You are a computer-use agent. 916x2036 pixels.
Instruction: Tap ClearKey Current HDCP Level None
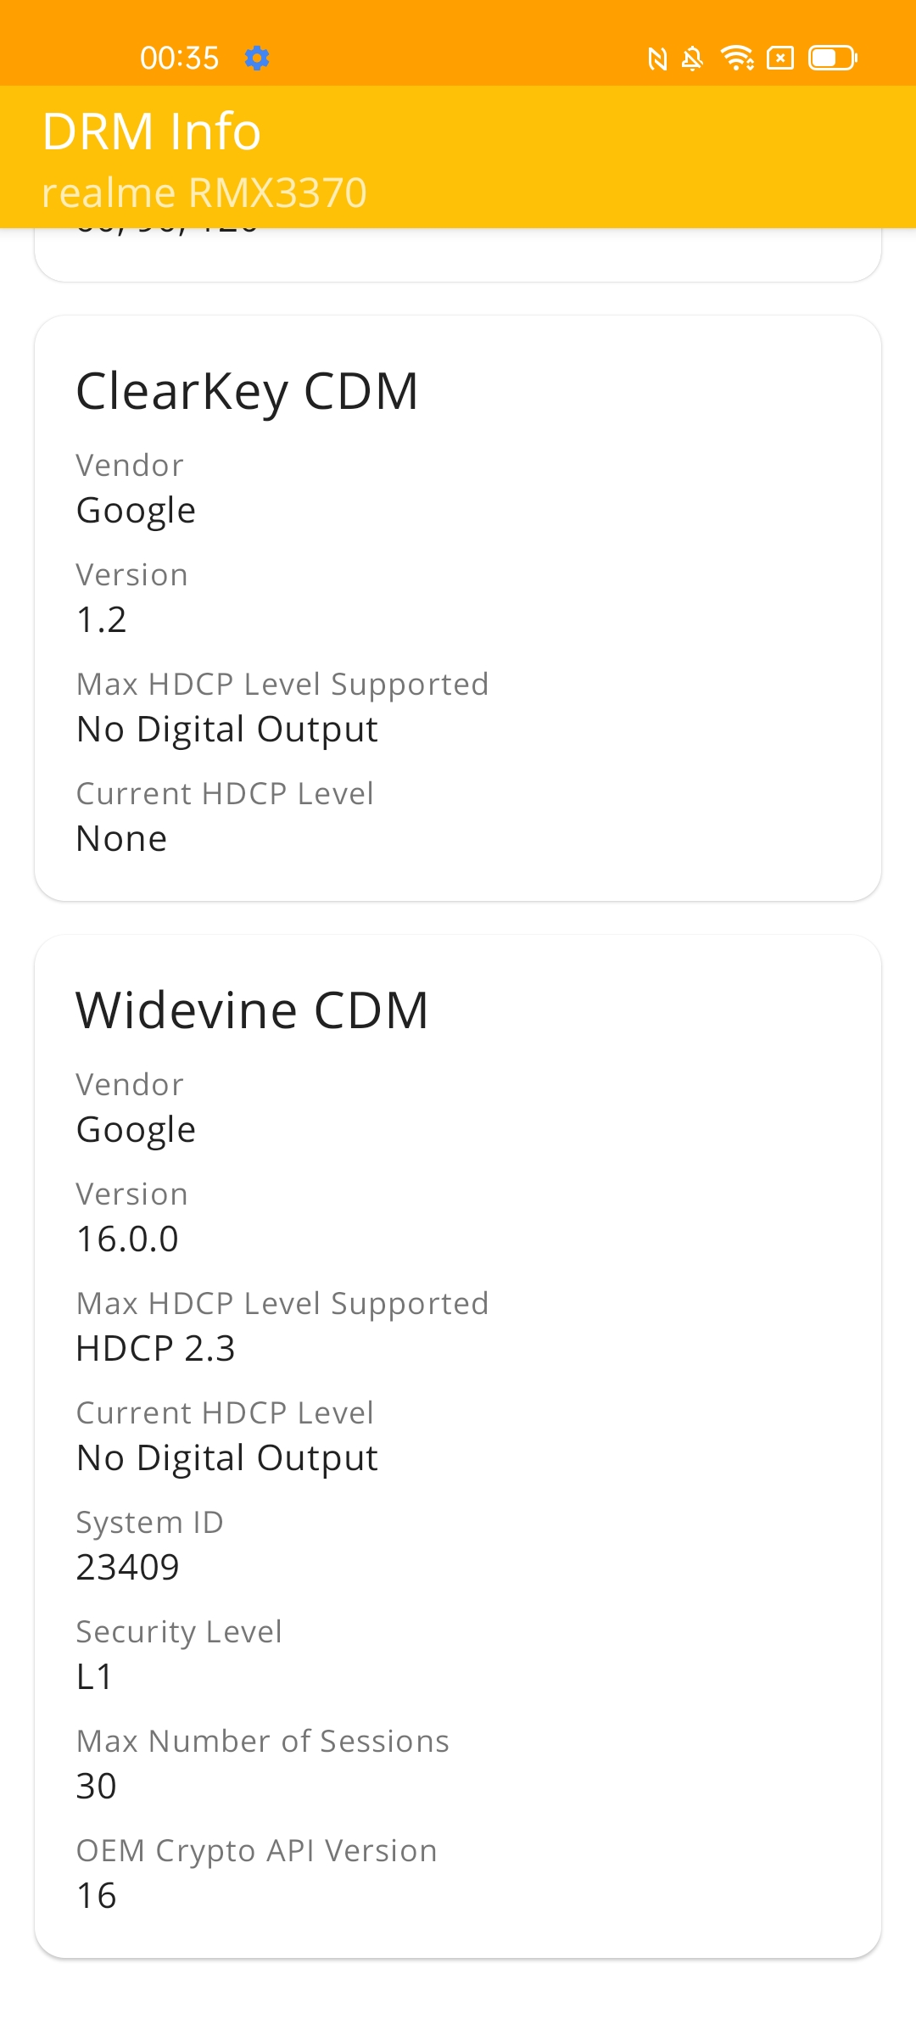point(121,839)
